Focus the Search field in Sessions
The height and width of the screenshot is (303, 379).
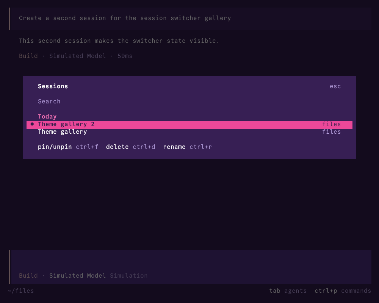point(189,102)
